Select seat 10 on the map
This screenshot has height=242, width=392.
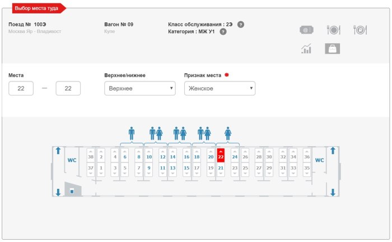pos(149,155)
